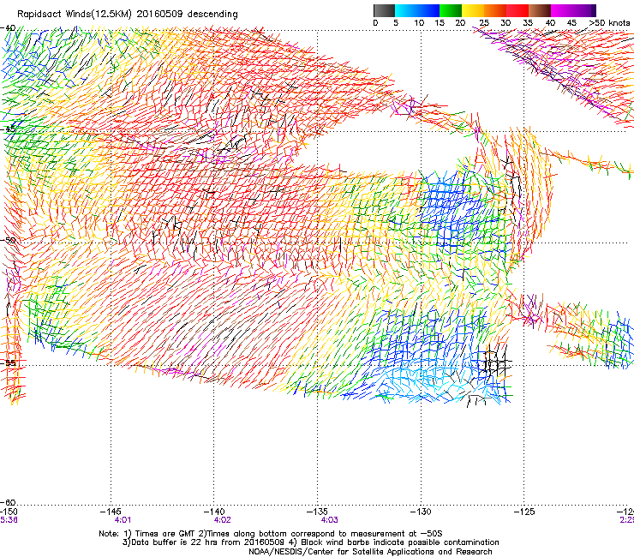Click the '-50' latitude axis label
The height and width of the screenshot is (557, 634).
[8, 240]
